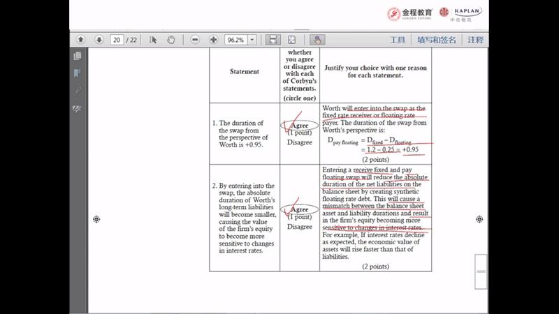This screenshot has width=559, height=314.
Task: Open page thumbnails in sidebar
Action: 78,56
